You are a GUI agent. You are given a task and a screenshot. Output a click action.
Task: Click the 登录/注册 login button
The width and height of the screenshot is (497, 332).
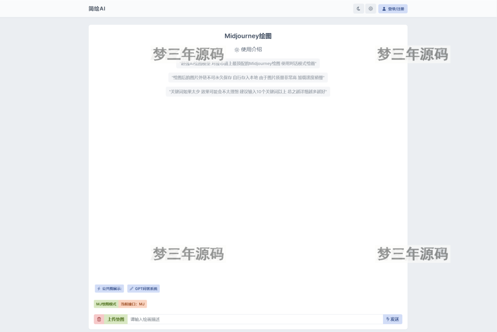click(x=393, y=9)
